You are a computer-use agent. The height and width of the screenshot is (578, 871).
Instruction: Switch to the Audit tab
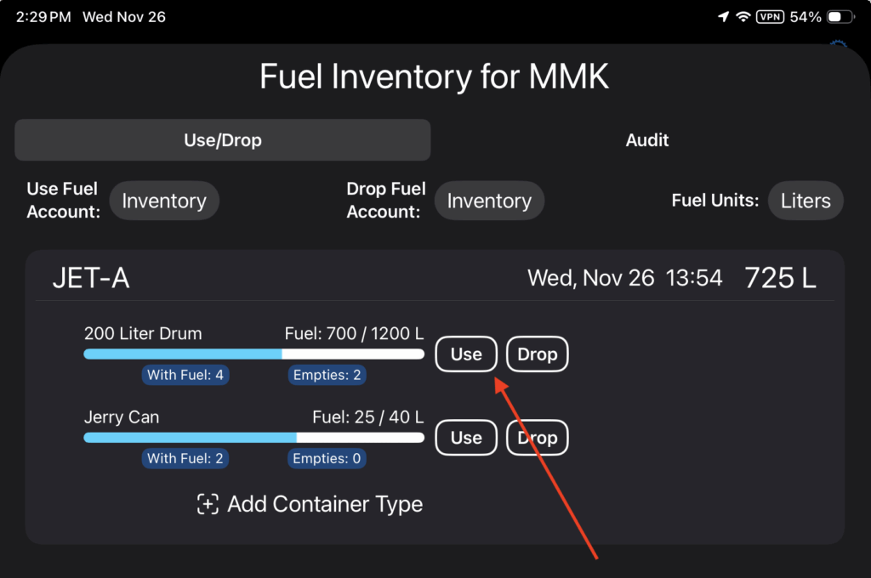[647, 140]
